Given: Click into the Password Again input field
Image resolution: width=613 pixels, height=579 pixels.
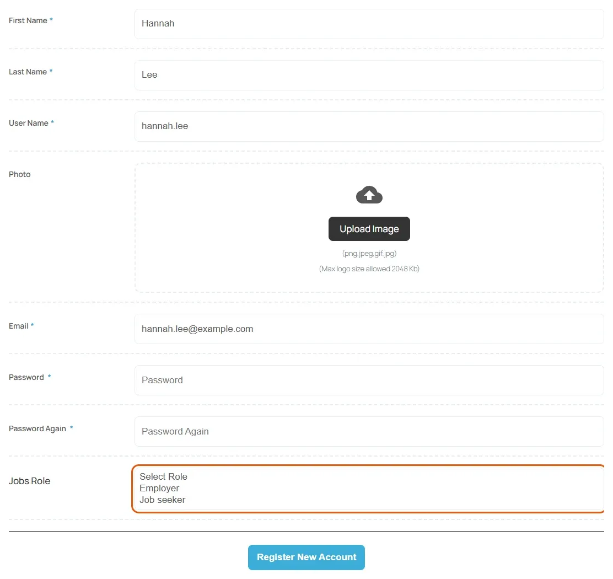Looking at the screenshot, I should [369, 431].
